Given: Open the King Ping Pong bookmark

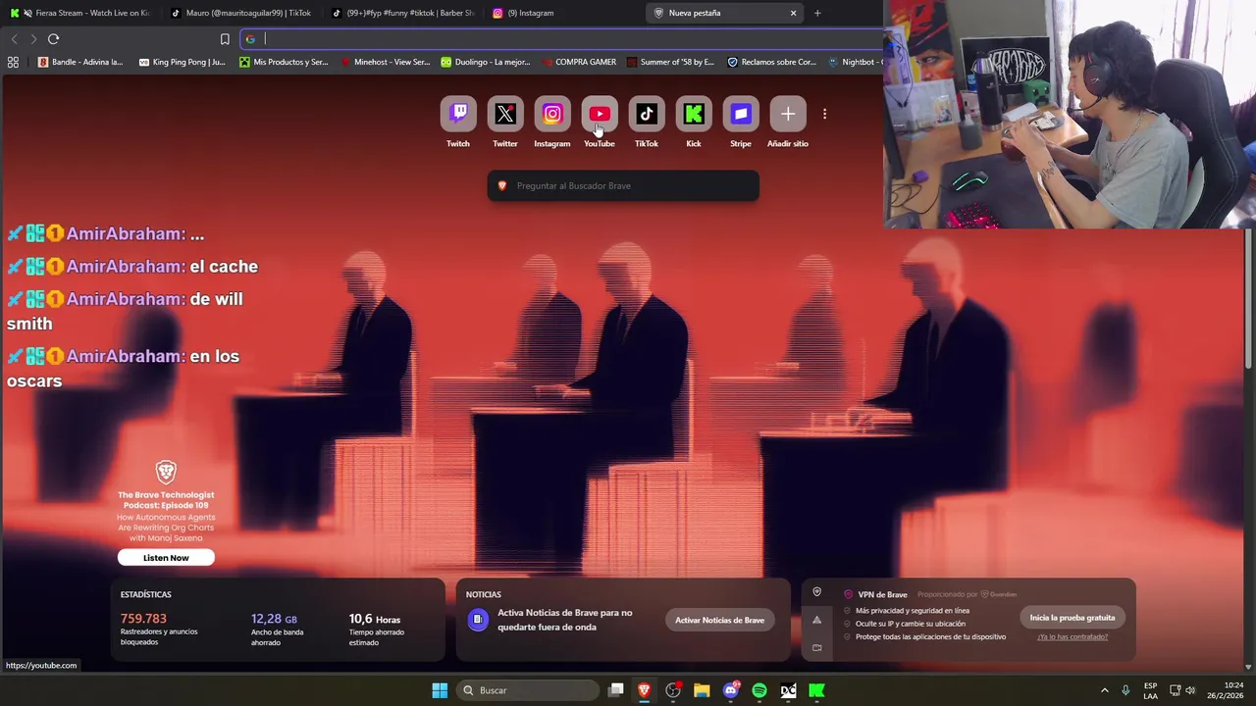Looking at the screenshot, I should coord(183,62).
